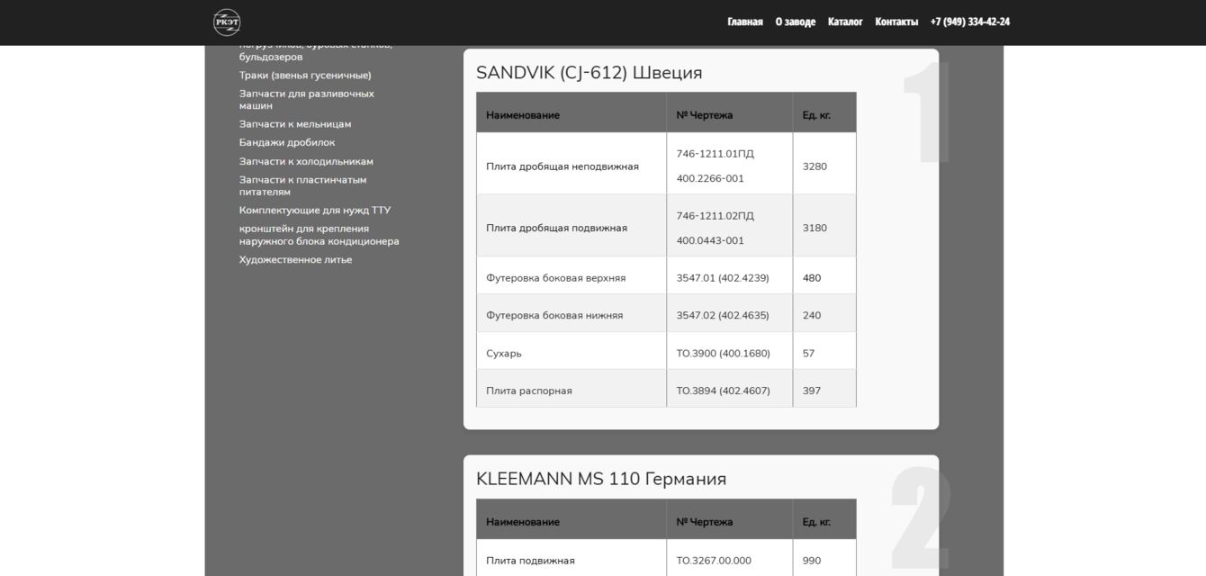
Task: Click the РКЭТ logo icon
Action: point(227,22)
